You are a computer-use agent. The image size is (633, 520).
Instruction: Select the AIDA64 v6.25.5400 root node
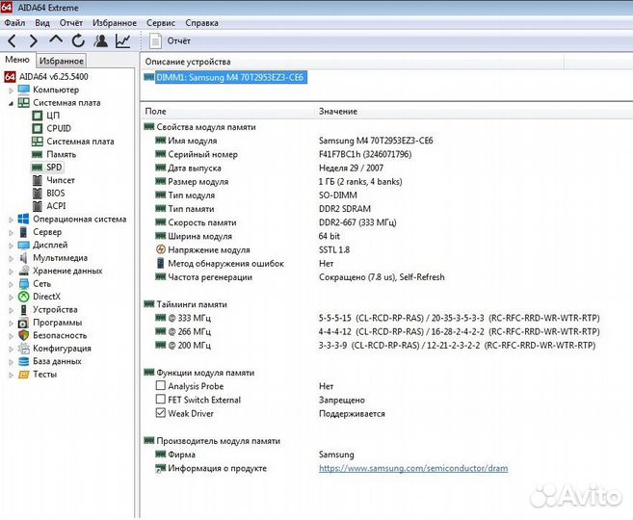[x=53, y=77]
